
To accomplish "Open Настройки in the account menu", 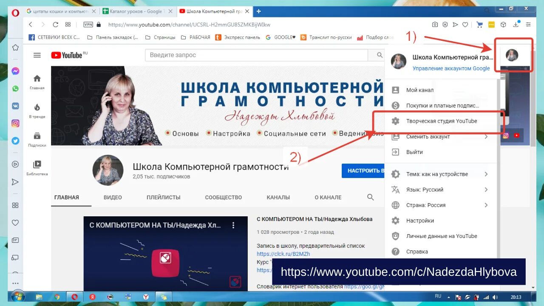I will point(440,221).
